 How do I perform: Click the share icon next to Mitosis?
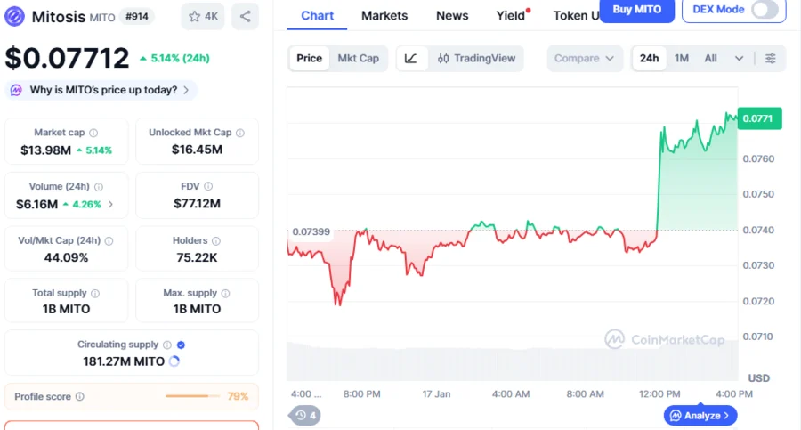click(x=245, y=16)
